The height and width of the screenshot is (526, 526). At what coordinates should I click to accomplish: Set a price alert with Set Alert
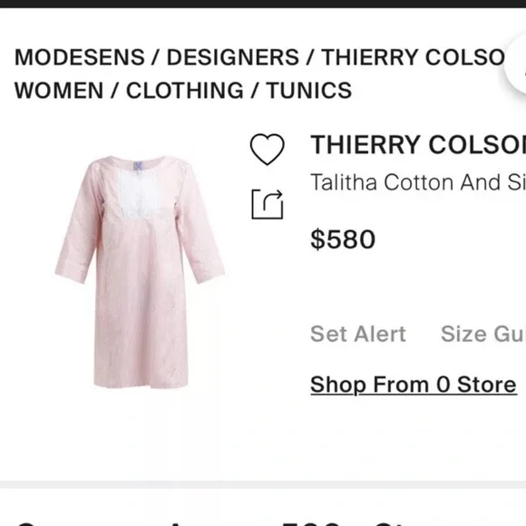(x=358, y=334)
